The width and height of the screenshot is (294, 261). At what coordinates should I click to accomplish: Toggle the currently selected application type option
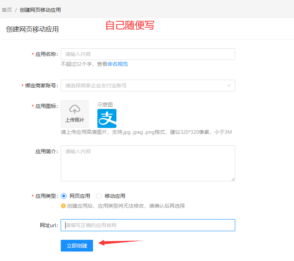tap(64, 196)
